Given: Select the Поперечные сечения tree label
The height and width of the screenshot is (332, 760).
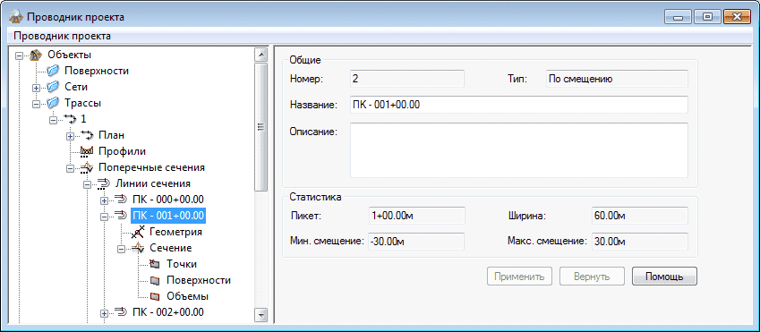Looking at the screenshot, I should tap(151, 167).
